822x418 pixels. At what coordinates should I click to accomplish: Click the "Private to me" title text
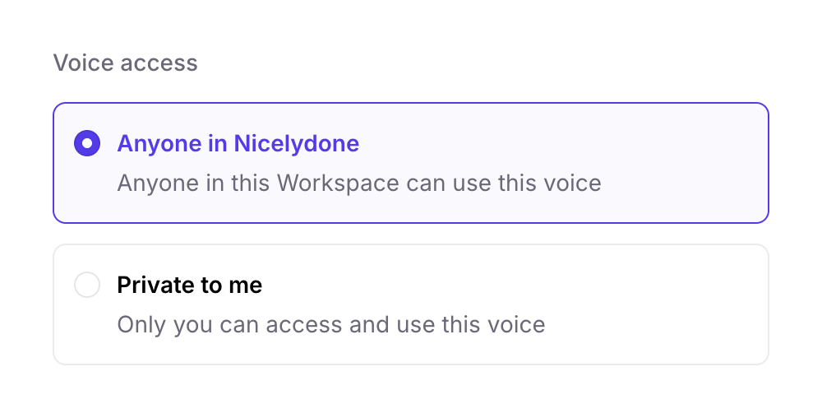(190, 286)
